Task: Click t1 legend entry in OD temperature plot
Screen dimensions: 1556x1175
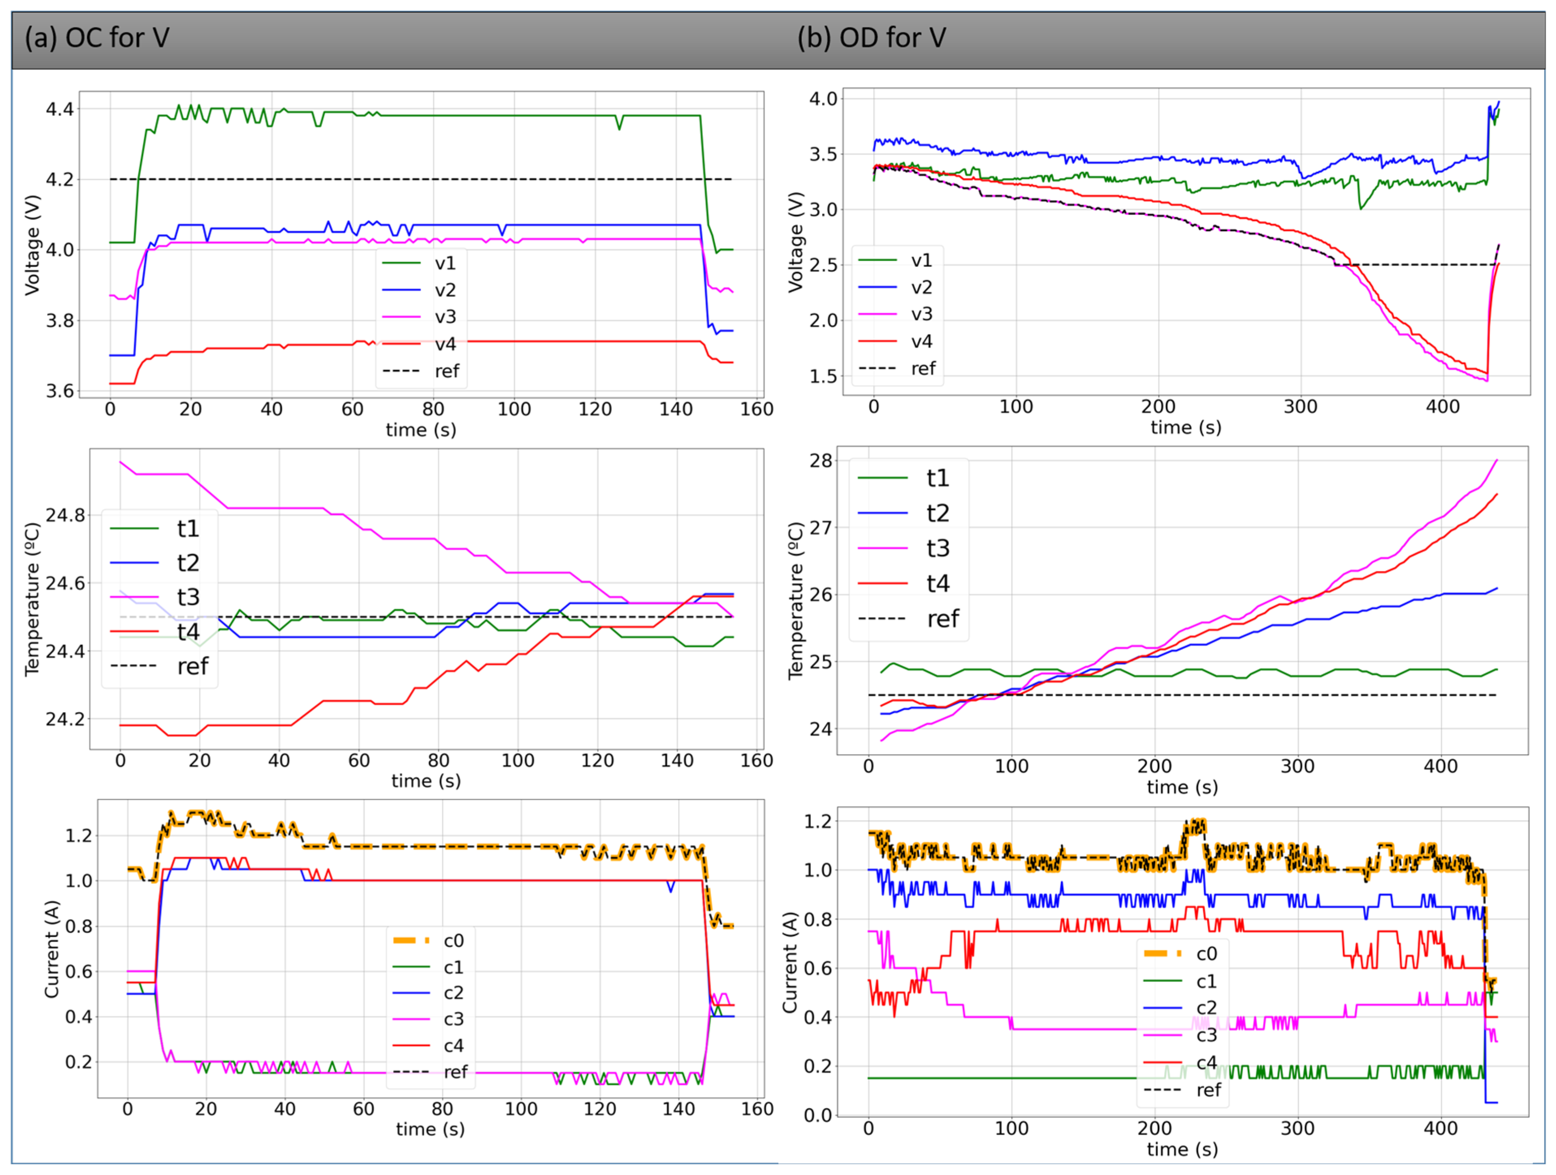Action: [x=904, y=478]
